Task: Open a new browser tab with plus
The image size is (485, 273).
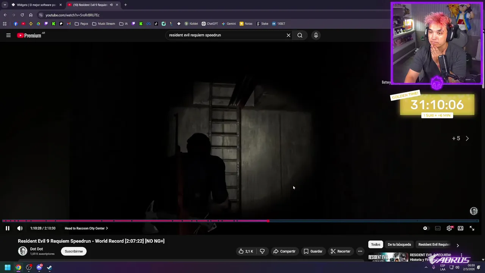Action: click(x=125, y=5)
